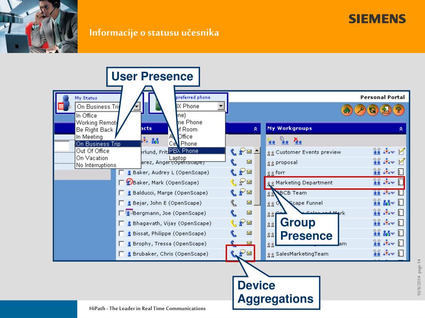425x318 pixels.
Task: Check the box for Brophy, Tressa
Action: pyautogui.click(x=122, y=243)
